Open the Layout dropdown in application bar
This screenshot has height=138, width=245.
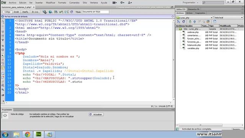pyautogui.click(x=114, y=3)
